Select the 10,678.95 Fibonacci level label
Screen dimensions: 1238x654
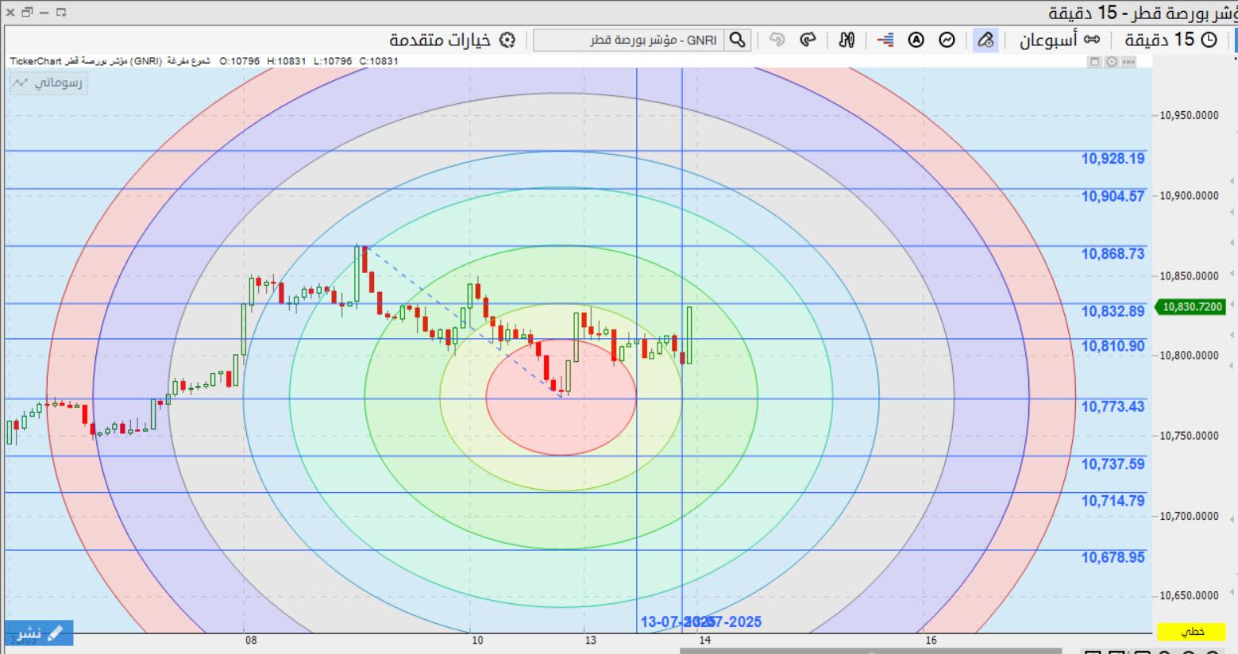pos(1113,557)
